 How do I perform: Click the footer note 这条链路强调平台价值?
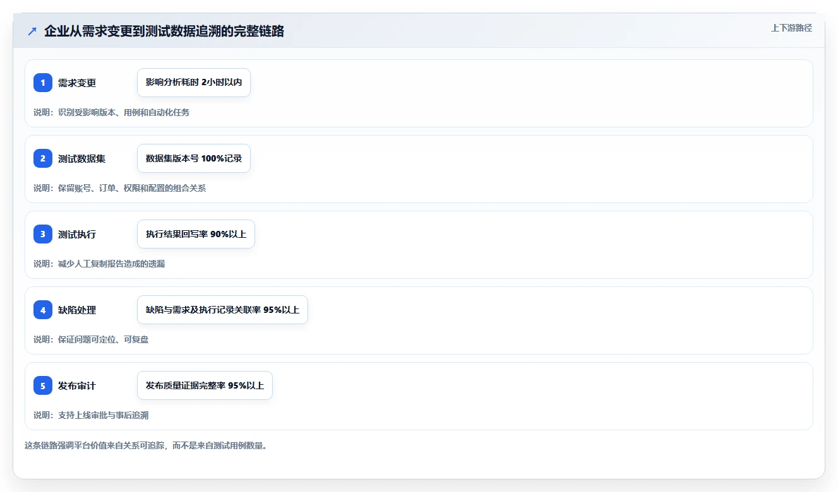point(146,445)
